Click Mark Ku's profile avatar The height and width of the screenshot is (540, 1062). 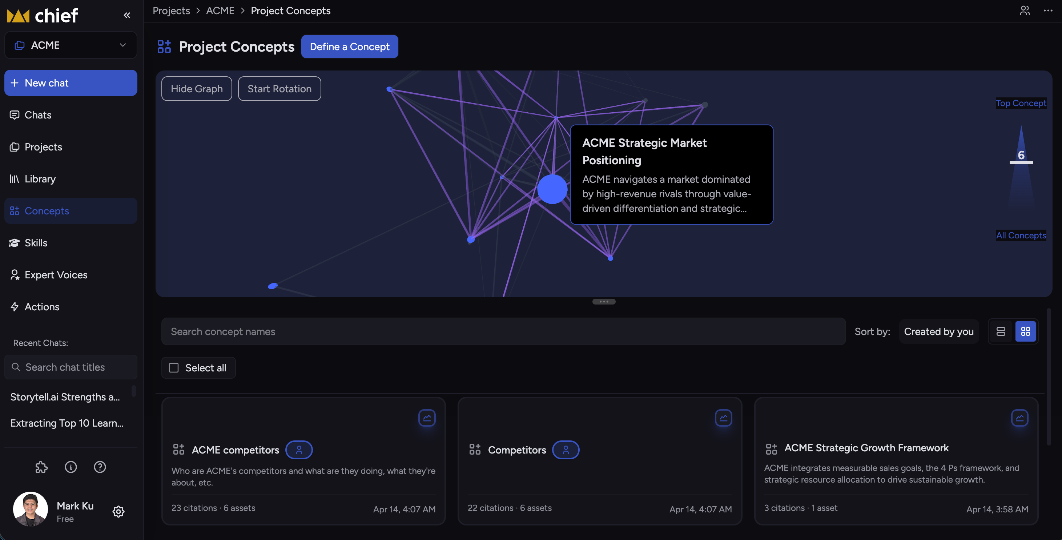pyautogui.click(x=31, y=509)
